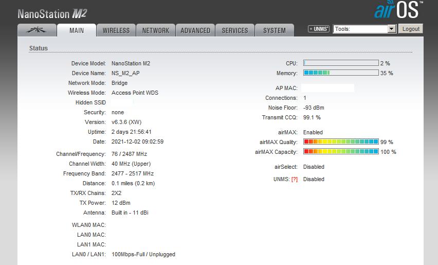Click the CPU 2 % reading
The width and height of the screenshot is (438, 265).
[x=385, y=63]
